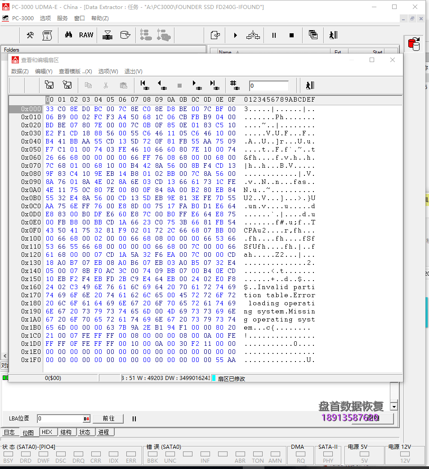Exit sector editor via door icon
The width and height of the screenshot is (429, 469).
(x=310, y=85)
